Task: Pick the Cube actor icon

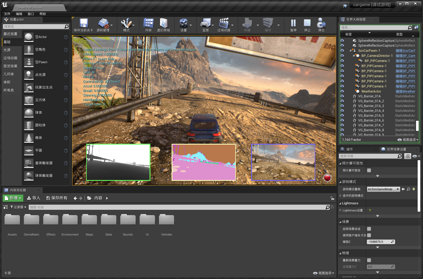Action: (x=29, y=100)
